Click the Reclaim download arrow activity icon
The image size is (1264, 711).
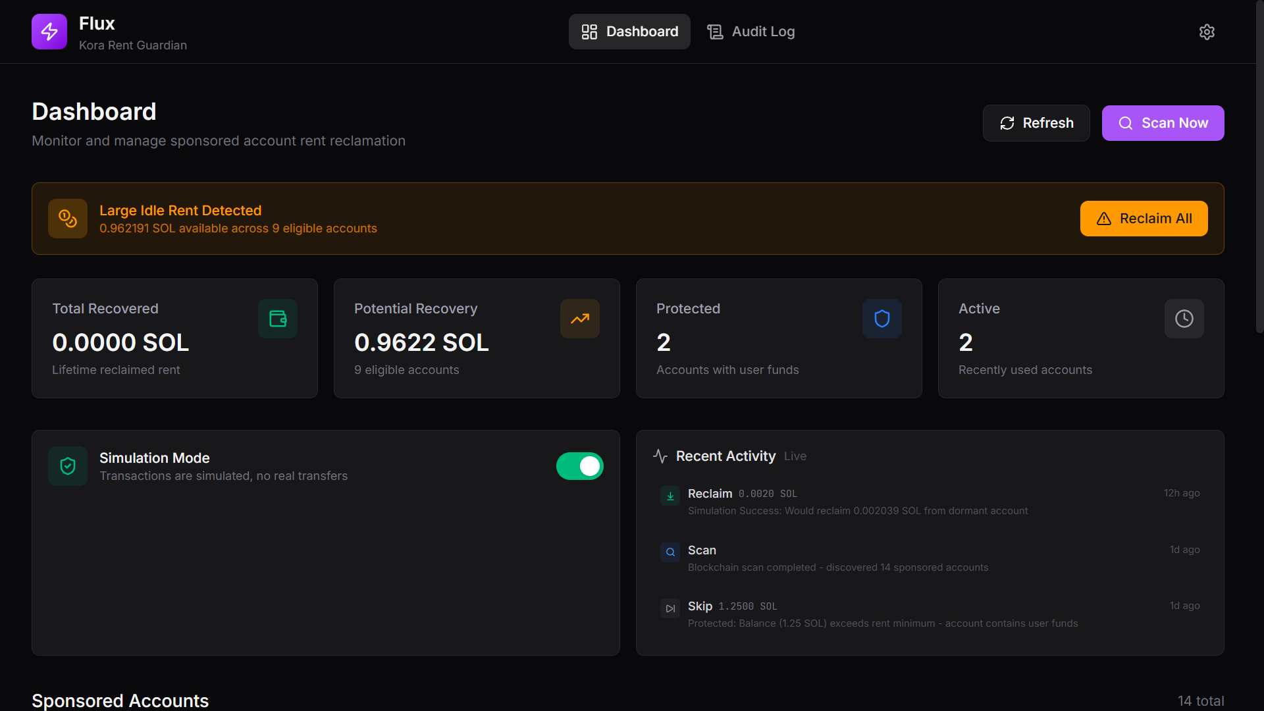coord(670,496)
